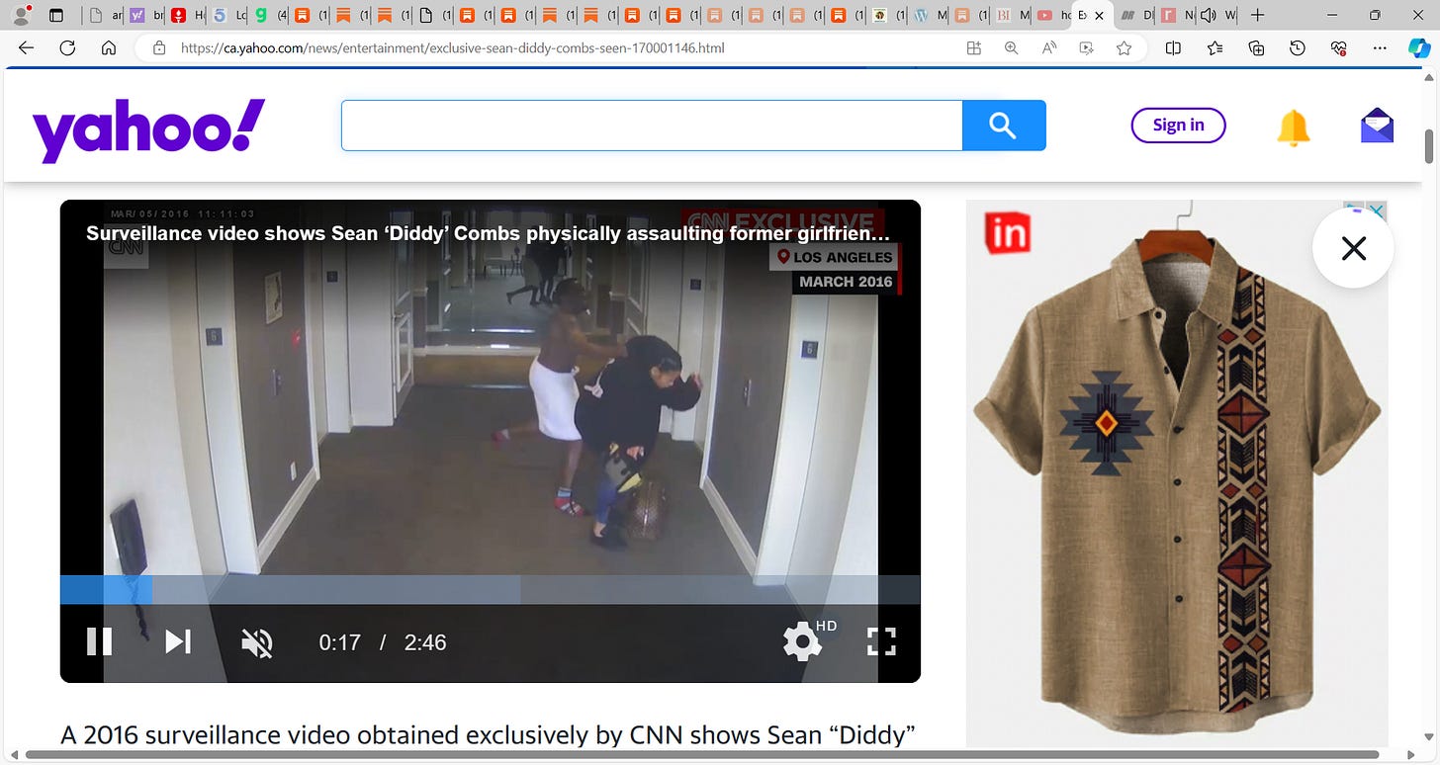
Task: Open the favorites list
Action: click(1215, 47)
